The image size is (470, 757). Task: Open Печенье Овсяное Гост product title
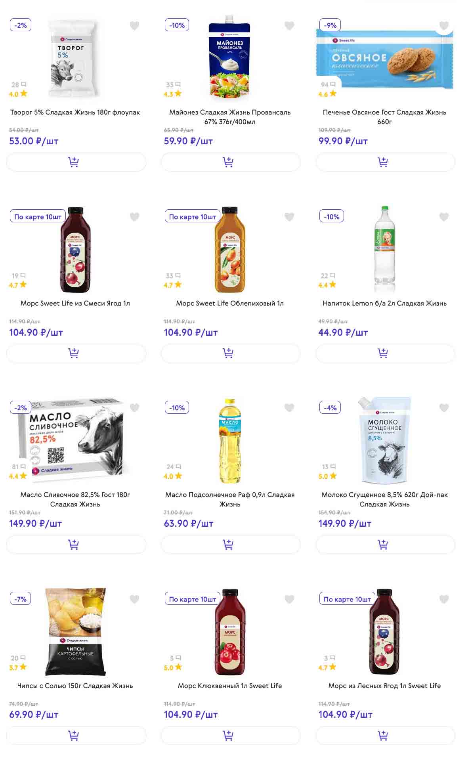384,117
